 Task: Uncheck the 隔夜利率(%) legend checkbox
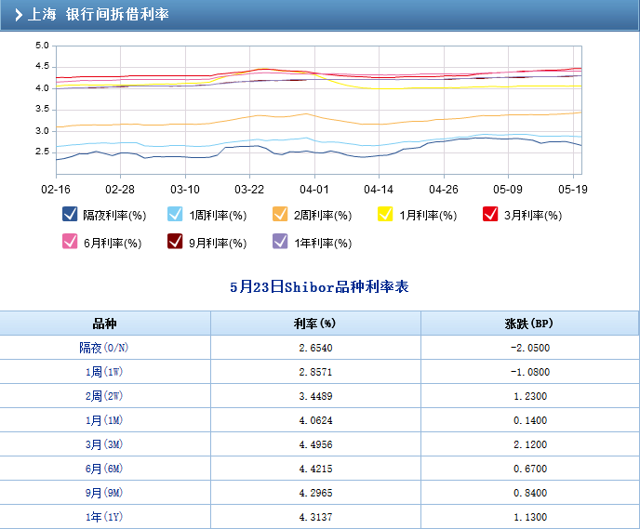point(70,214)
